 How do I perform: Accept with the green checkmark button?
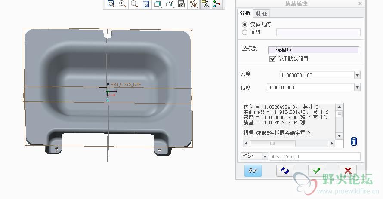click(316, 171)
